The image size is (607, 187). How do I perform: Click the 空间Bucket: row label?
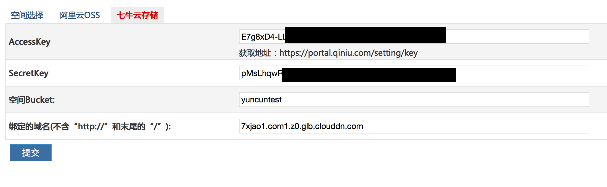pyautogui.click(x=32, y=100)
